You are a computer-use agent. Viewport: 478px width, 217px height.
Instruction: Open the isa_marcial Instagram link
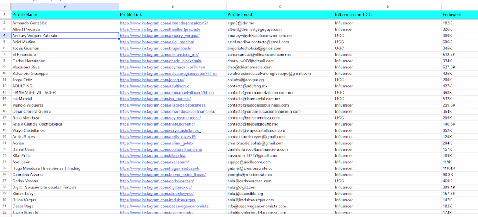[x=155, y=99]
